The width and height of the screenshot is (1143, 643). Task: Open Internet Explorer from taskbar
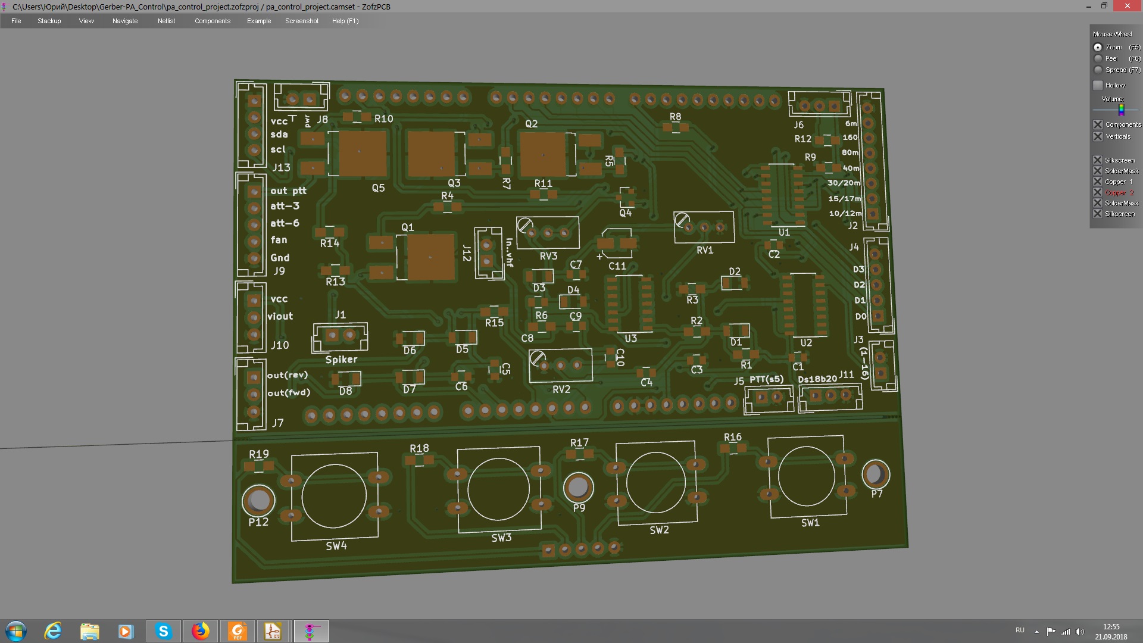click(53, 631)
